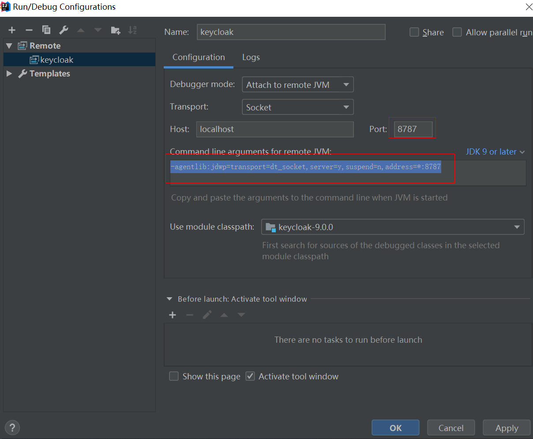Click 'Before launch: Activate tool window' label

coord(242,299)
